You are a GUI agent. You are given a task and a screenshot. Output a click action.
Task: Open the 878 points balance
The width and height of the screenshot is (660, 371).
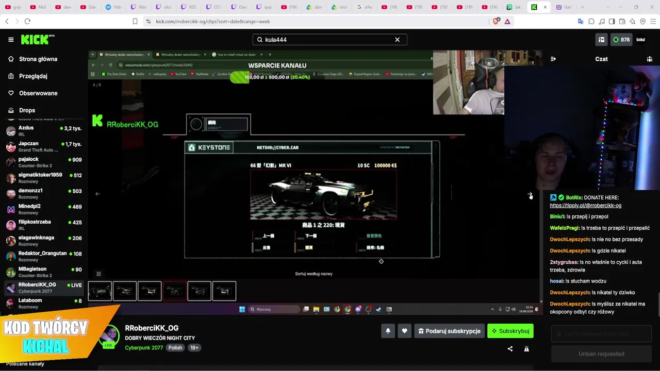click(x=621, y=40)
